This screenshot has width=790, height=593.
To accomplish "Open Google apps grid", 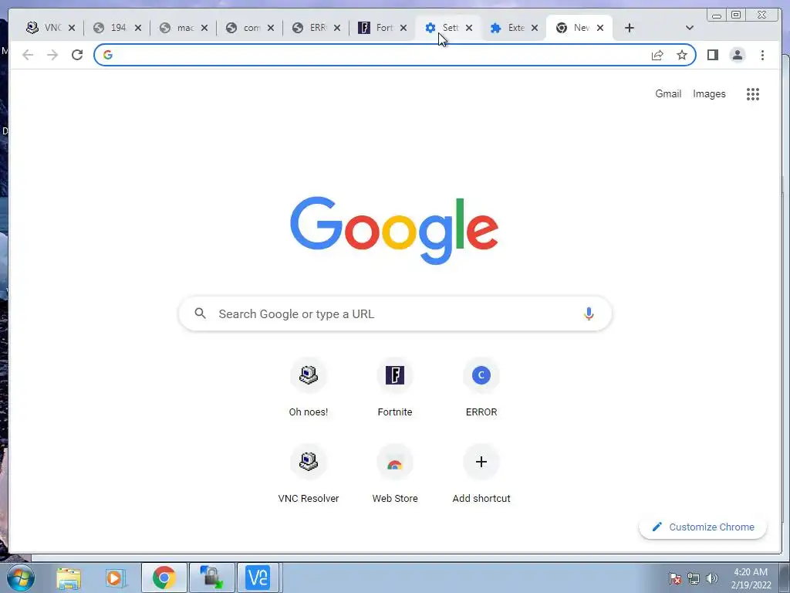I will point(753,93).
